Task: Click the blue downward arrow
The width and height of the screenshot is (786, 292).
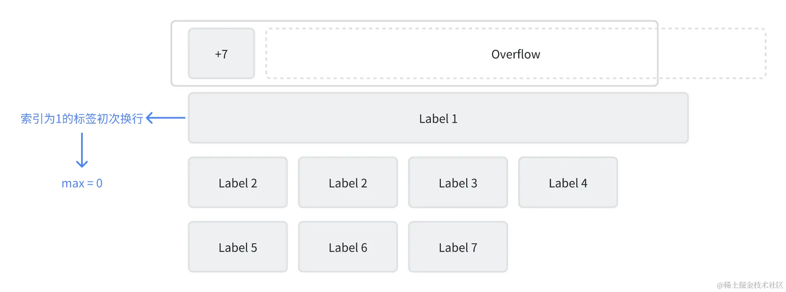Action: point(82,150)
